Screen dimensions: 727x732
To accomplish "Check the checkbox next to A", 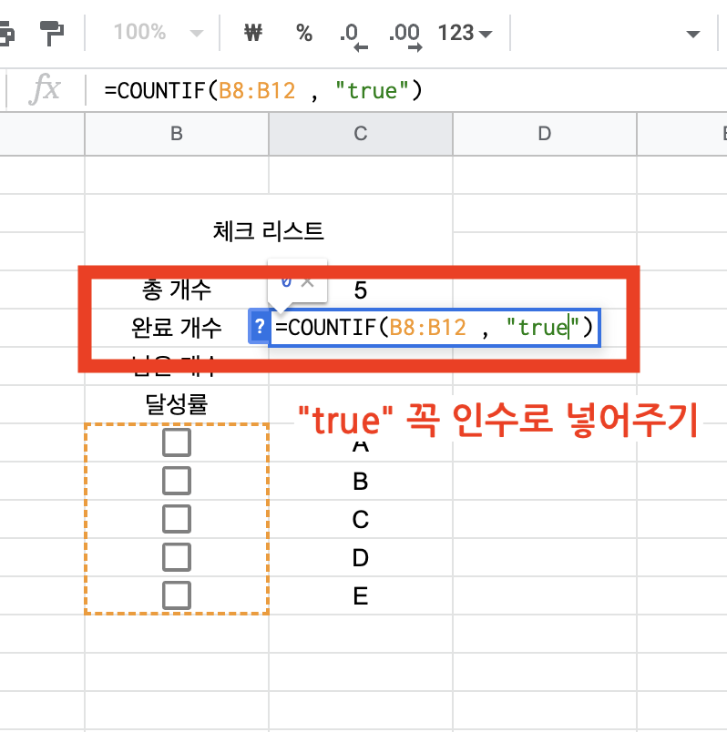I will point(177,442).
